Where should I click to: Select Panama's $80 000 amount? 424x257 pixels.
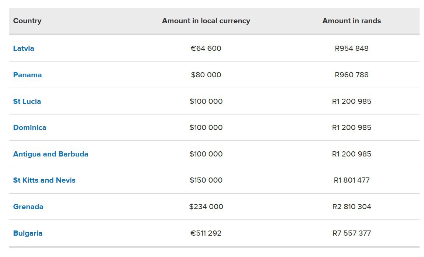[x=206, y=75]
